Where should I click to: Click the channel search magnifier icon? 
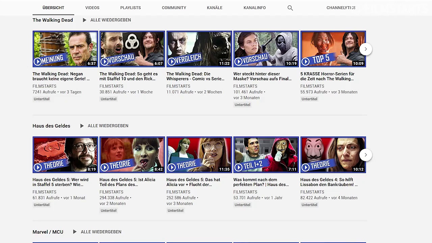click(x=290, y=8)
